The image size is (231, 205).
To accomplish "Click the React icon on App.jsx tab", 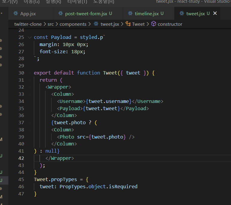I will pos(16,13).
